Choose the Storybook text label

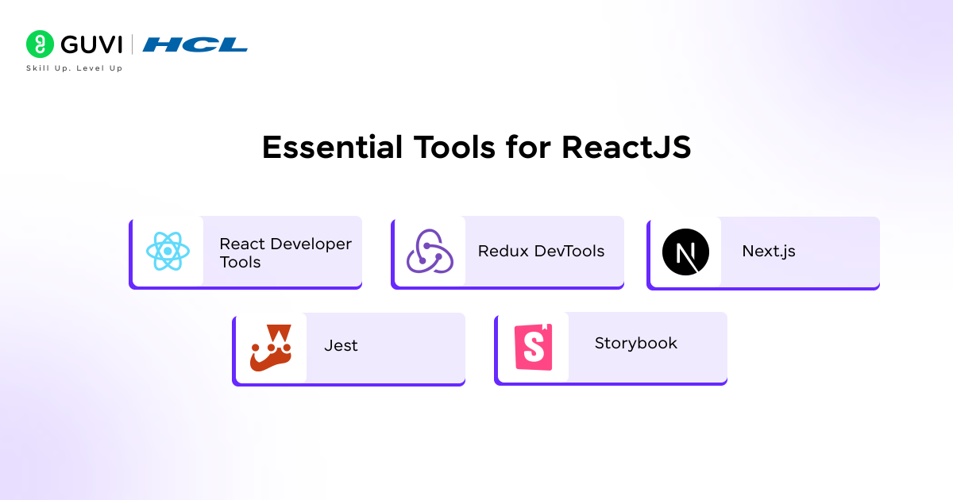coord(635,343)
